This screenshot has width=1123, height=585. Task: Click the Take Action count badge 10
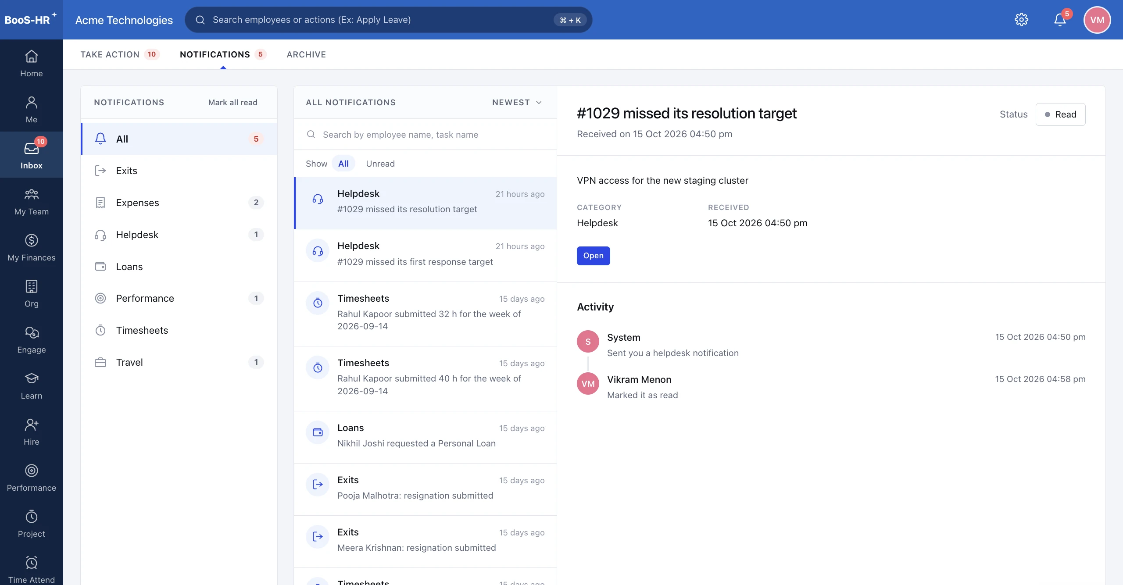(152, 54)
